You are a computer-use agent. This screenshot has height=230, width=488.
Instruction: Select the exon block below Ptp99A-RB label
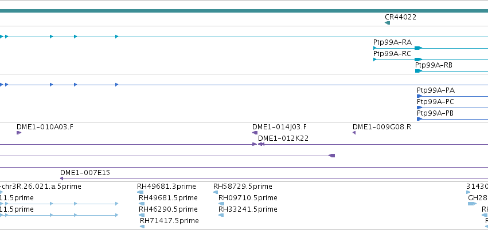(x=418, y=71)
